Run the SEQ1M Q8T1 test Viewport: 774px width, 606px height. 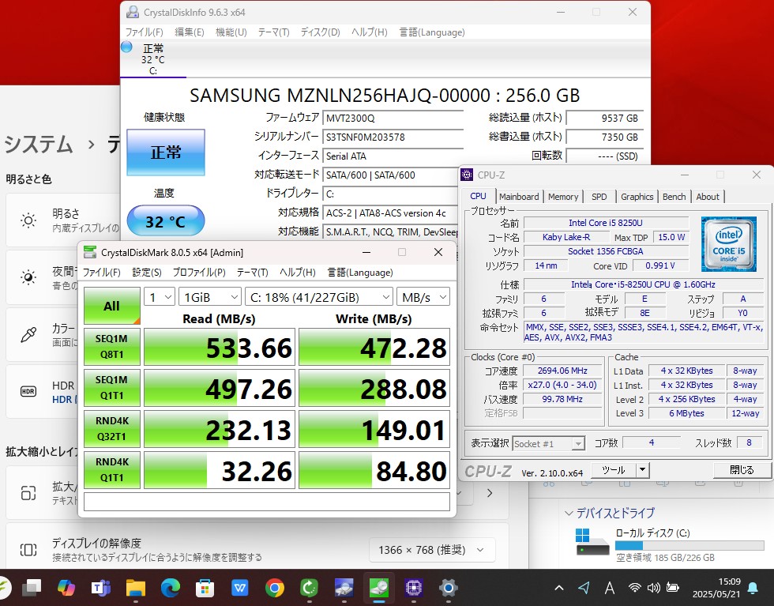pyautogui.click(x=111, y=347)
